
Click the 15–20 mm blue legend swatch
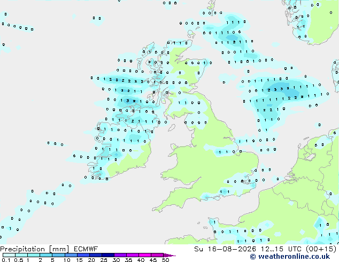(83, 255)
